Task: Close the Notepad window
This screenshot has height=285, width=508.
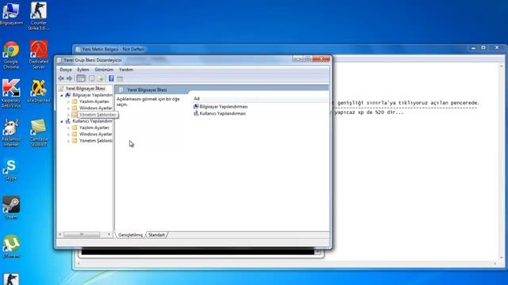Action: click(x=497, y=48)
